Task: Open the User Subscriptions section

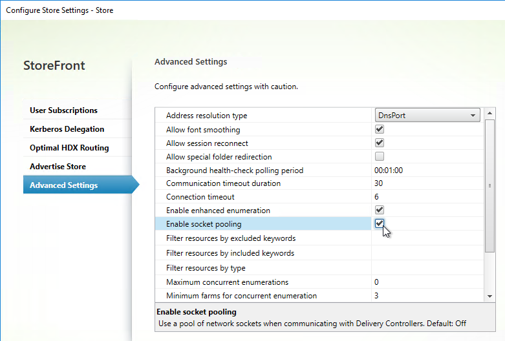Action: (78, 110)
